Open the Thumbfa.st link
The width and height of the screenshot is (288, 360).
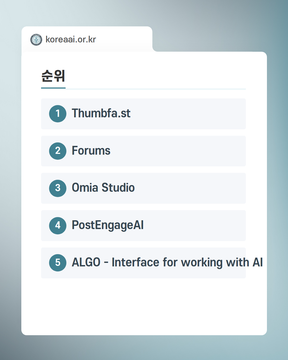101,113
